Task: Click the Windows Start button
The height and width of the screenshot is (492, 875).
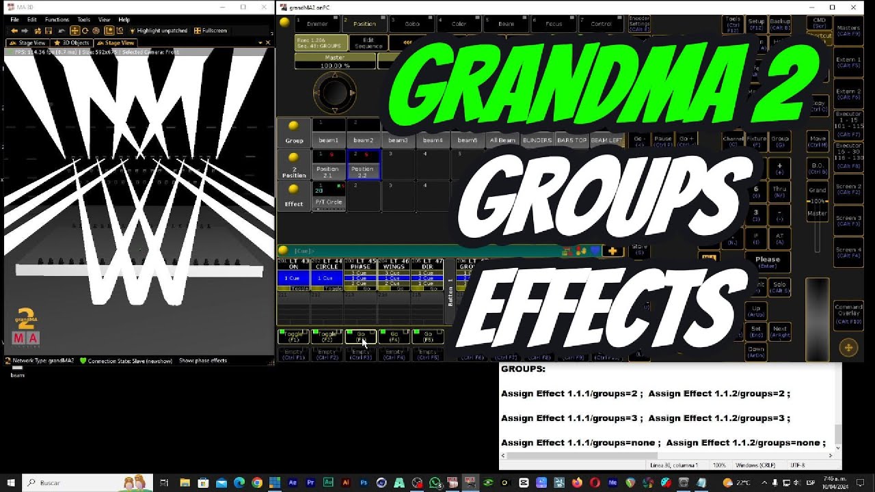Action: 12,482
